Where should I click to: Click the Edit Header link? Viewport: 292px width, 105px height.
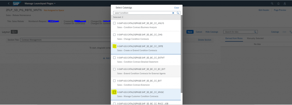pos(264,10)
